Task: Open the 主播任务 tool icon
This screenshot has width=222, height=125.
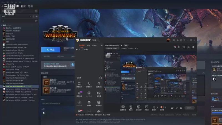Action: pyautogui.click(x=99, y=85)
